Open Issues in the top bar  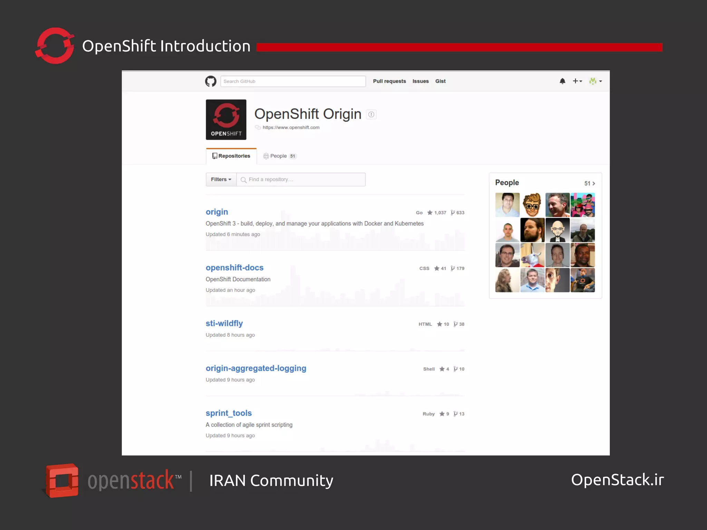[x=420, y=81]
